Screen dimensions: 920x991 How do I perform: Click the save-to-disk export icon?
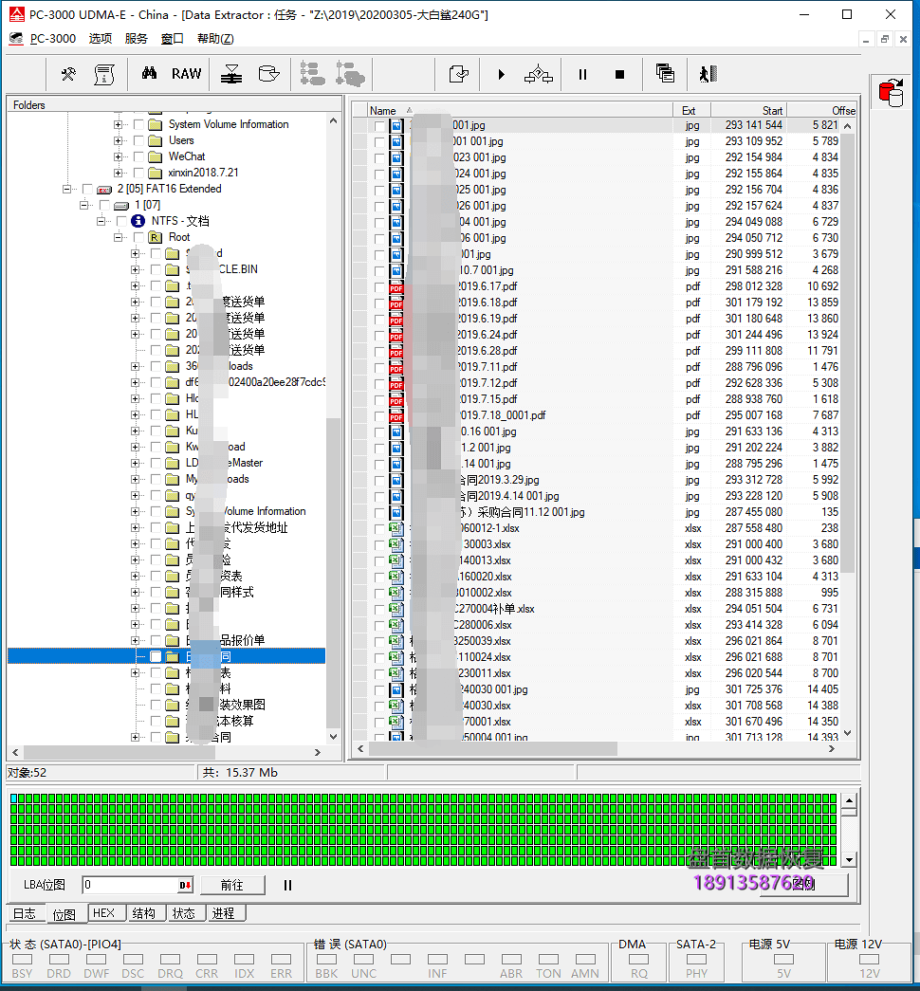tap(458, 75)
